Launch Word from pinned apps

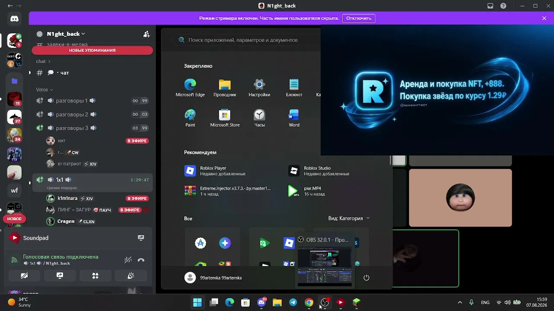294,118
